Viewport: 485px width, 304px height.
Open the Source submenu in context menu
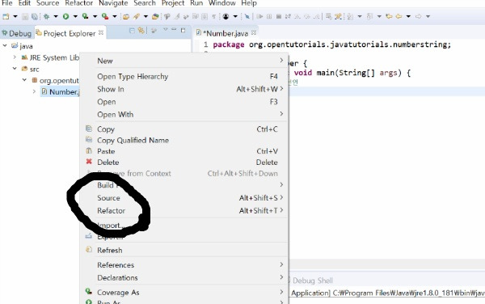point(184,198)
